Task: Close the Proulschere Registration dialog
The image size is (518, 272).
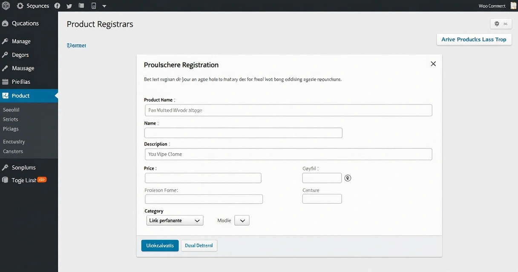Action: 433,64
